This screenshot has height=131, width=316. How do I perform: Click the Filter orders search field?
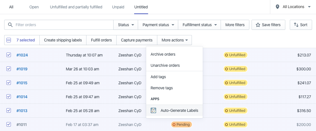click(59, 25)
